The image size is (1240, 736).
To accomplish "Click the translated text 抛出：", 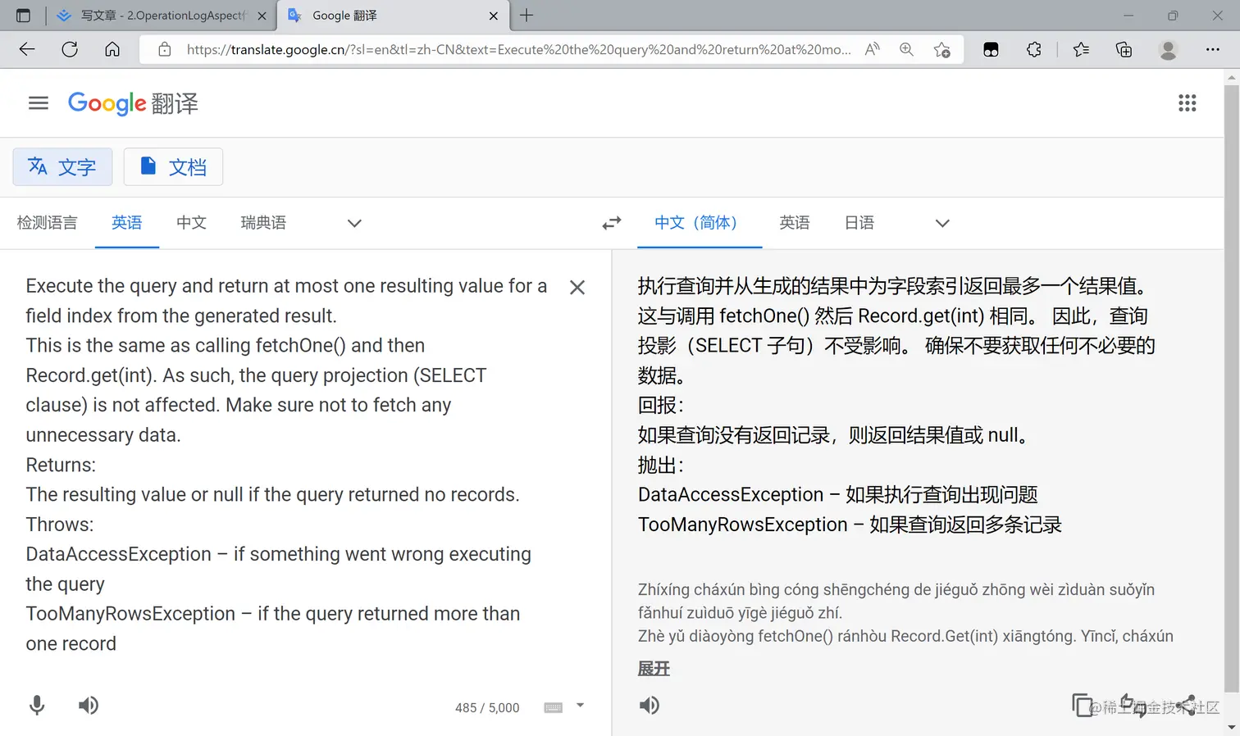I will (x=661, y=466).
